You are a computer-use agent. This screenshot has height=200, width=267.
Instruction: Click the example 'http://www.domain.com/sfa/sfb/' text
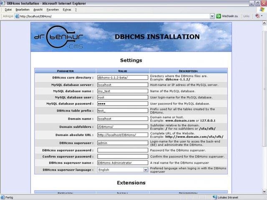194,137
